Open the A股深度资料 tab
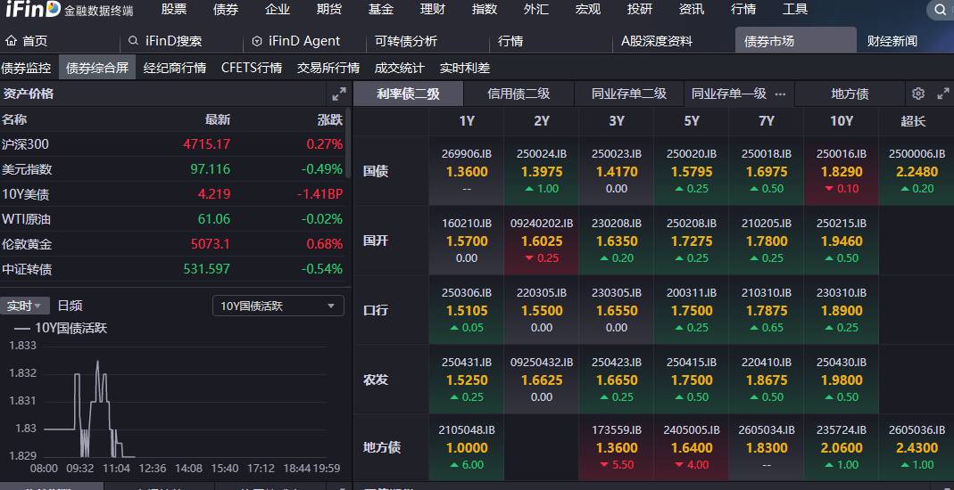This screenshot has width=954, height=490. point(657,41)
